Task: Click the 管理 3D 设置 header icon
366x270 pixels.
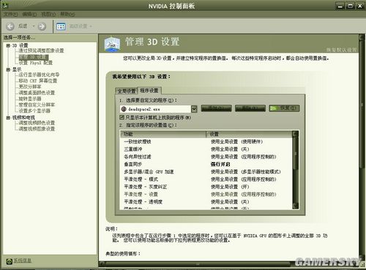Action: (112, 44)
